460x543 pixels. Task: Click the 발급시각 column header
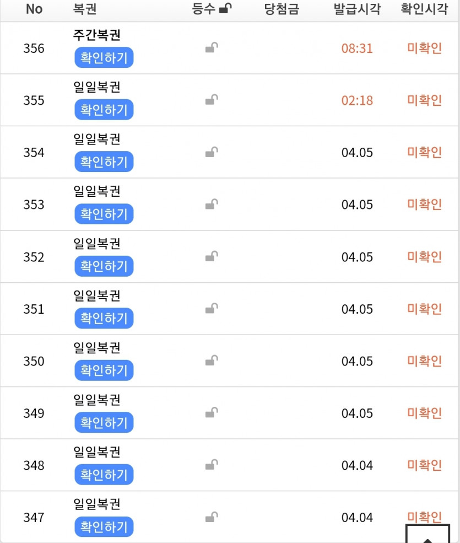click(x=357, y=9)
